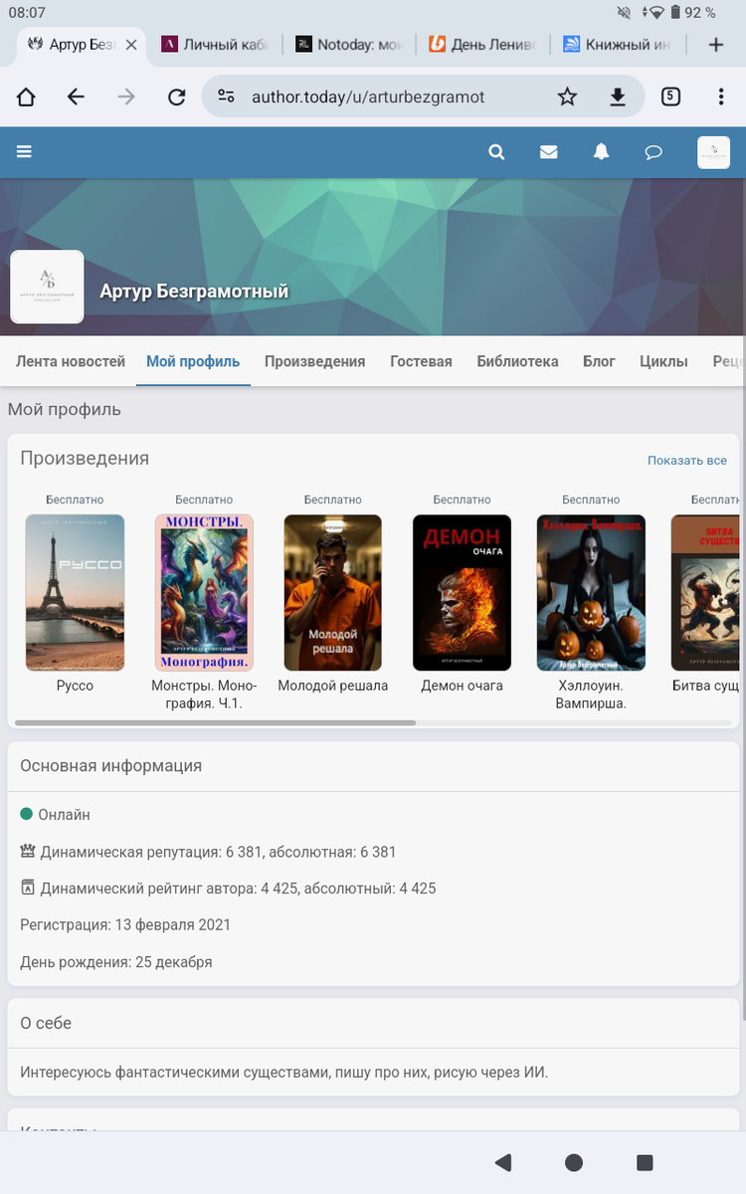Go back with browser back arrow

point(76,97)
